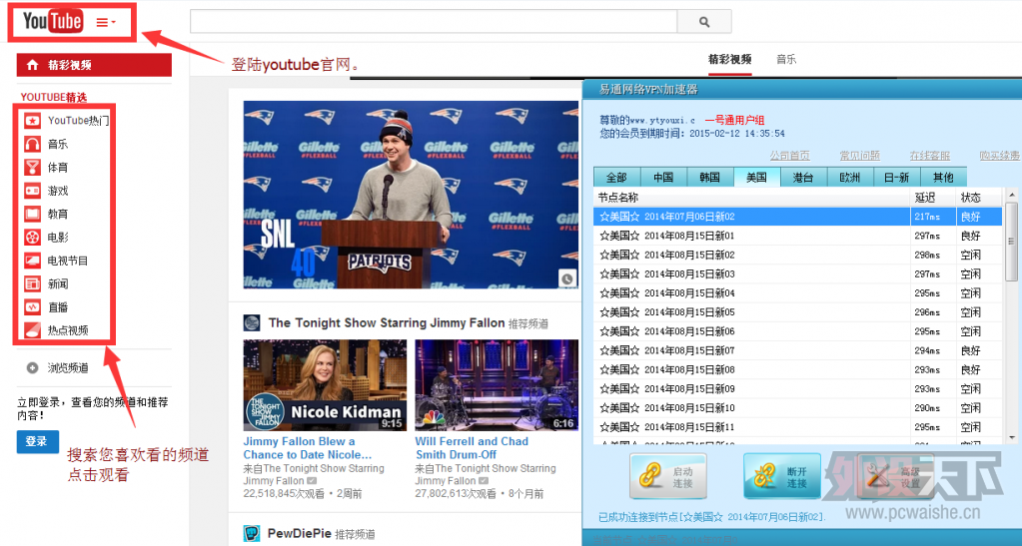1022x546 pixels.
Task: Click the magnifier search button
Action: point(704,22)
